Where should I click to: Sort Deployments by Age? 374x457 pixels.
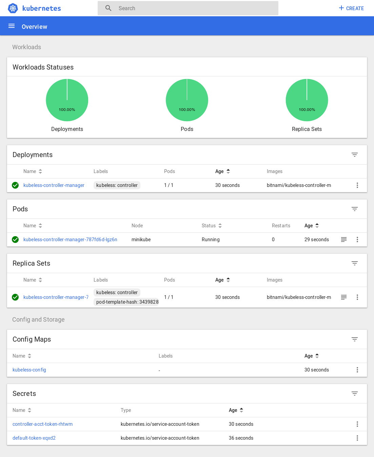click(x=223, y=171)
